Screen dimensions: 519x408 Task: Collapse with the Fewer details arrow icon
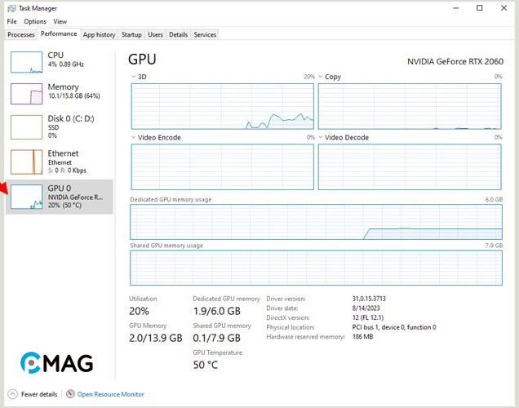click(x=12, y=394)
